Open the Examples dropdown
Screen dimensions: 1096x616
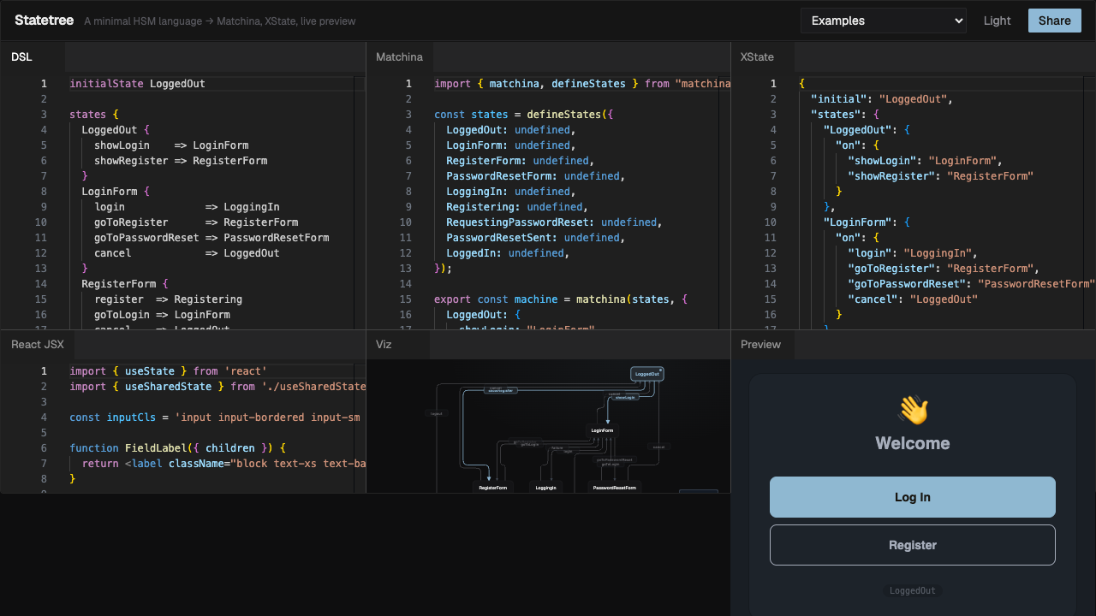883,21
